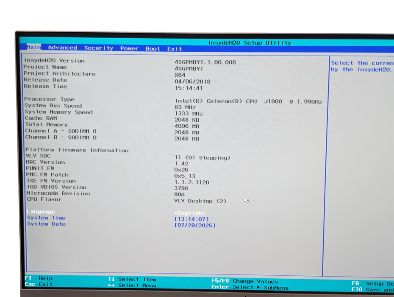The image size is (394, 297).
Task: Click the F9 Setup Defaults hint
Action: point(373,284)
